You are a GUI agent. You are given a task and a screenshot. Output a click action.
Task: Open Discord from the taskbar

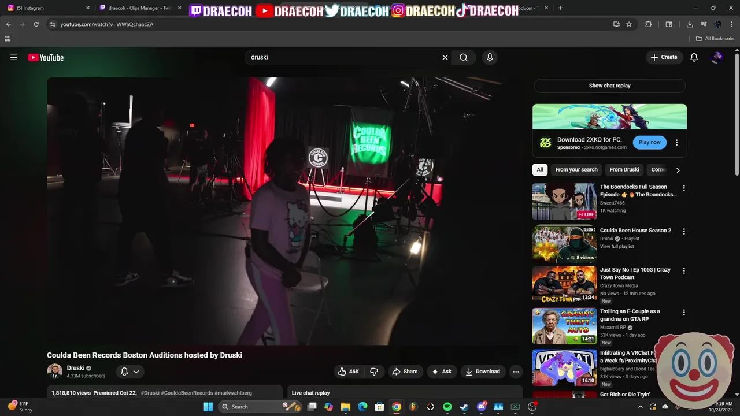pyautogui.click(x=481, y=407)
